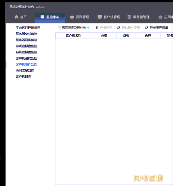
Task: Open 客户机日志 page
Action: (x=23, y=77)
